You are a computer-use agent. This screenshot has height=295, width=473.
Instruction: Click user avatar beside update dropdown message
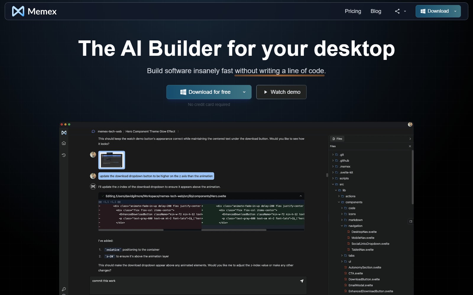(x=93, y=176)
